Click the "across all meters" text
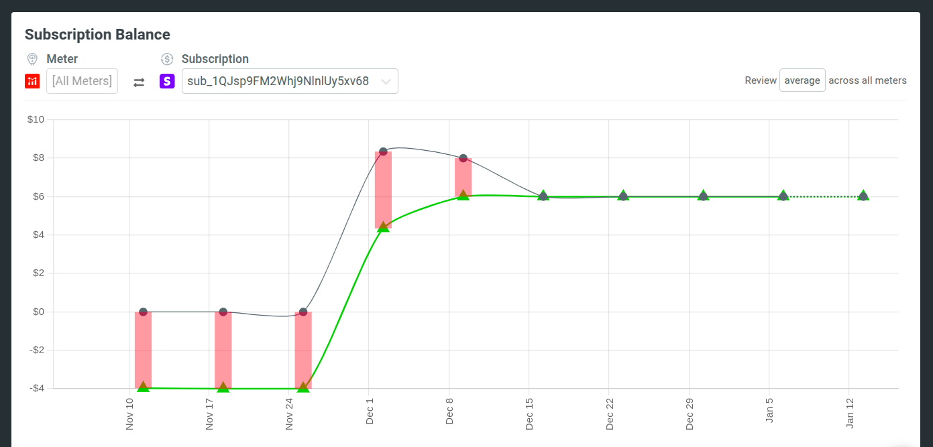Viewport: 933px width, 447px height. pos(867,80)
